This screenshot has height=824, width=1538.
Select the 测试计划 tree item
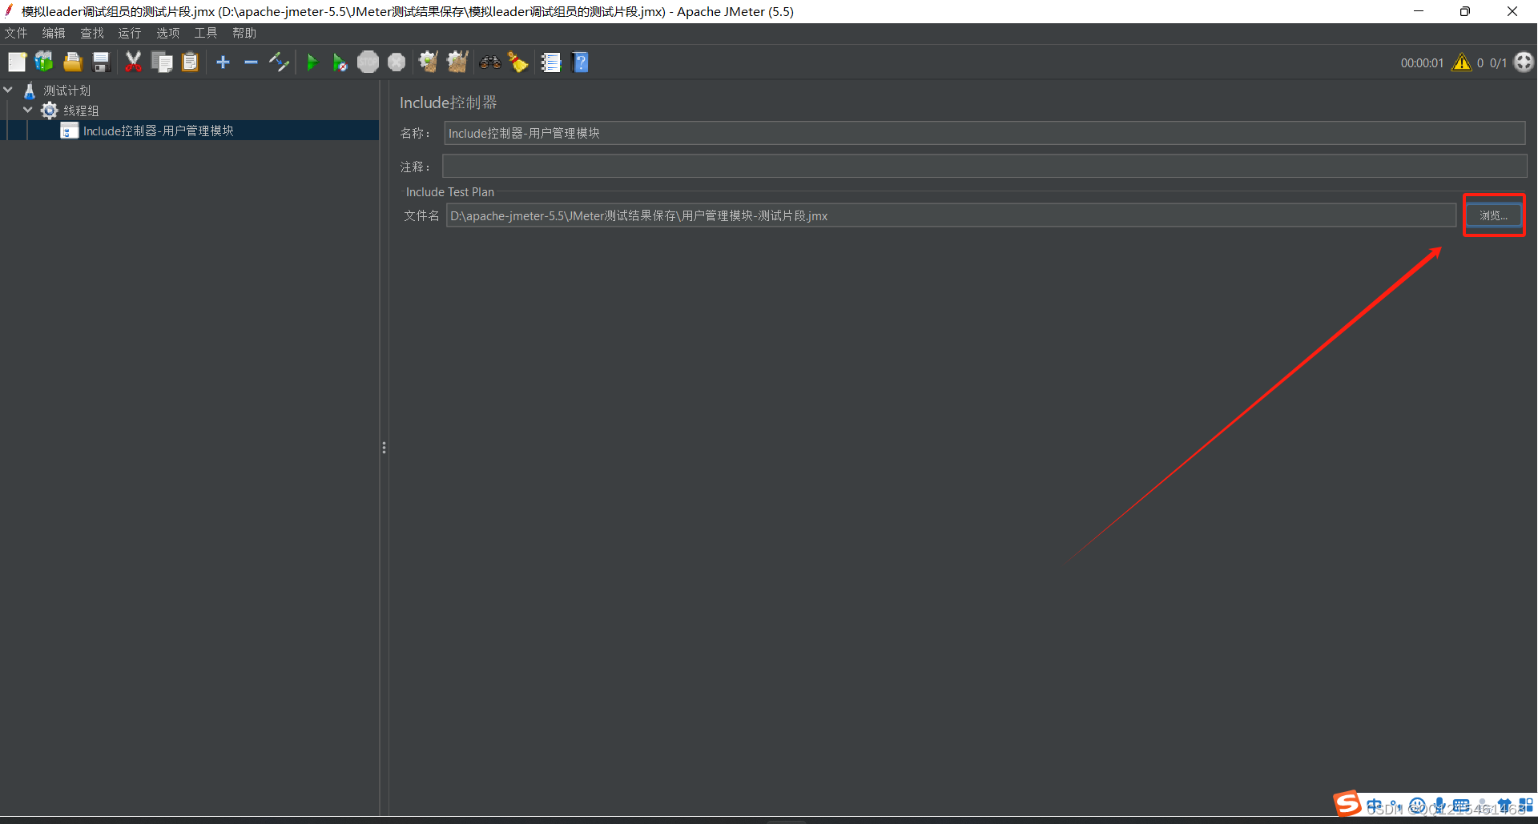click(x=67, y=90)
